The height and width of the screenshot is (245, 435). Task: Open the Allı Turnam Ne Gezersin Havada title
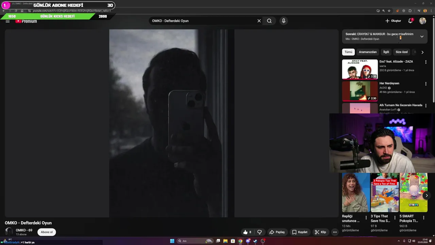click(401, 105)
